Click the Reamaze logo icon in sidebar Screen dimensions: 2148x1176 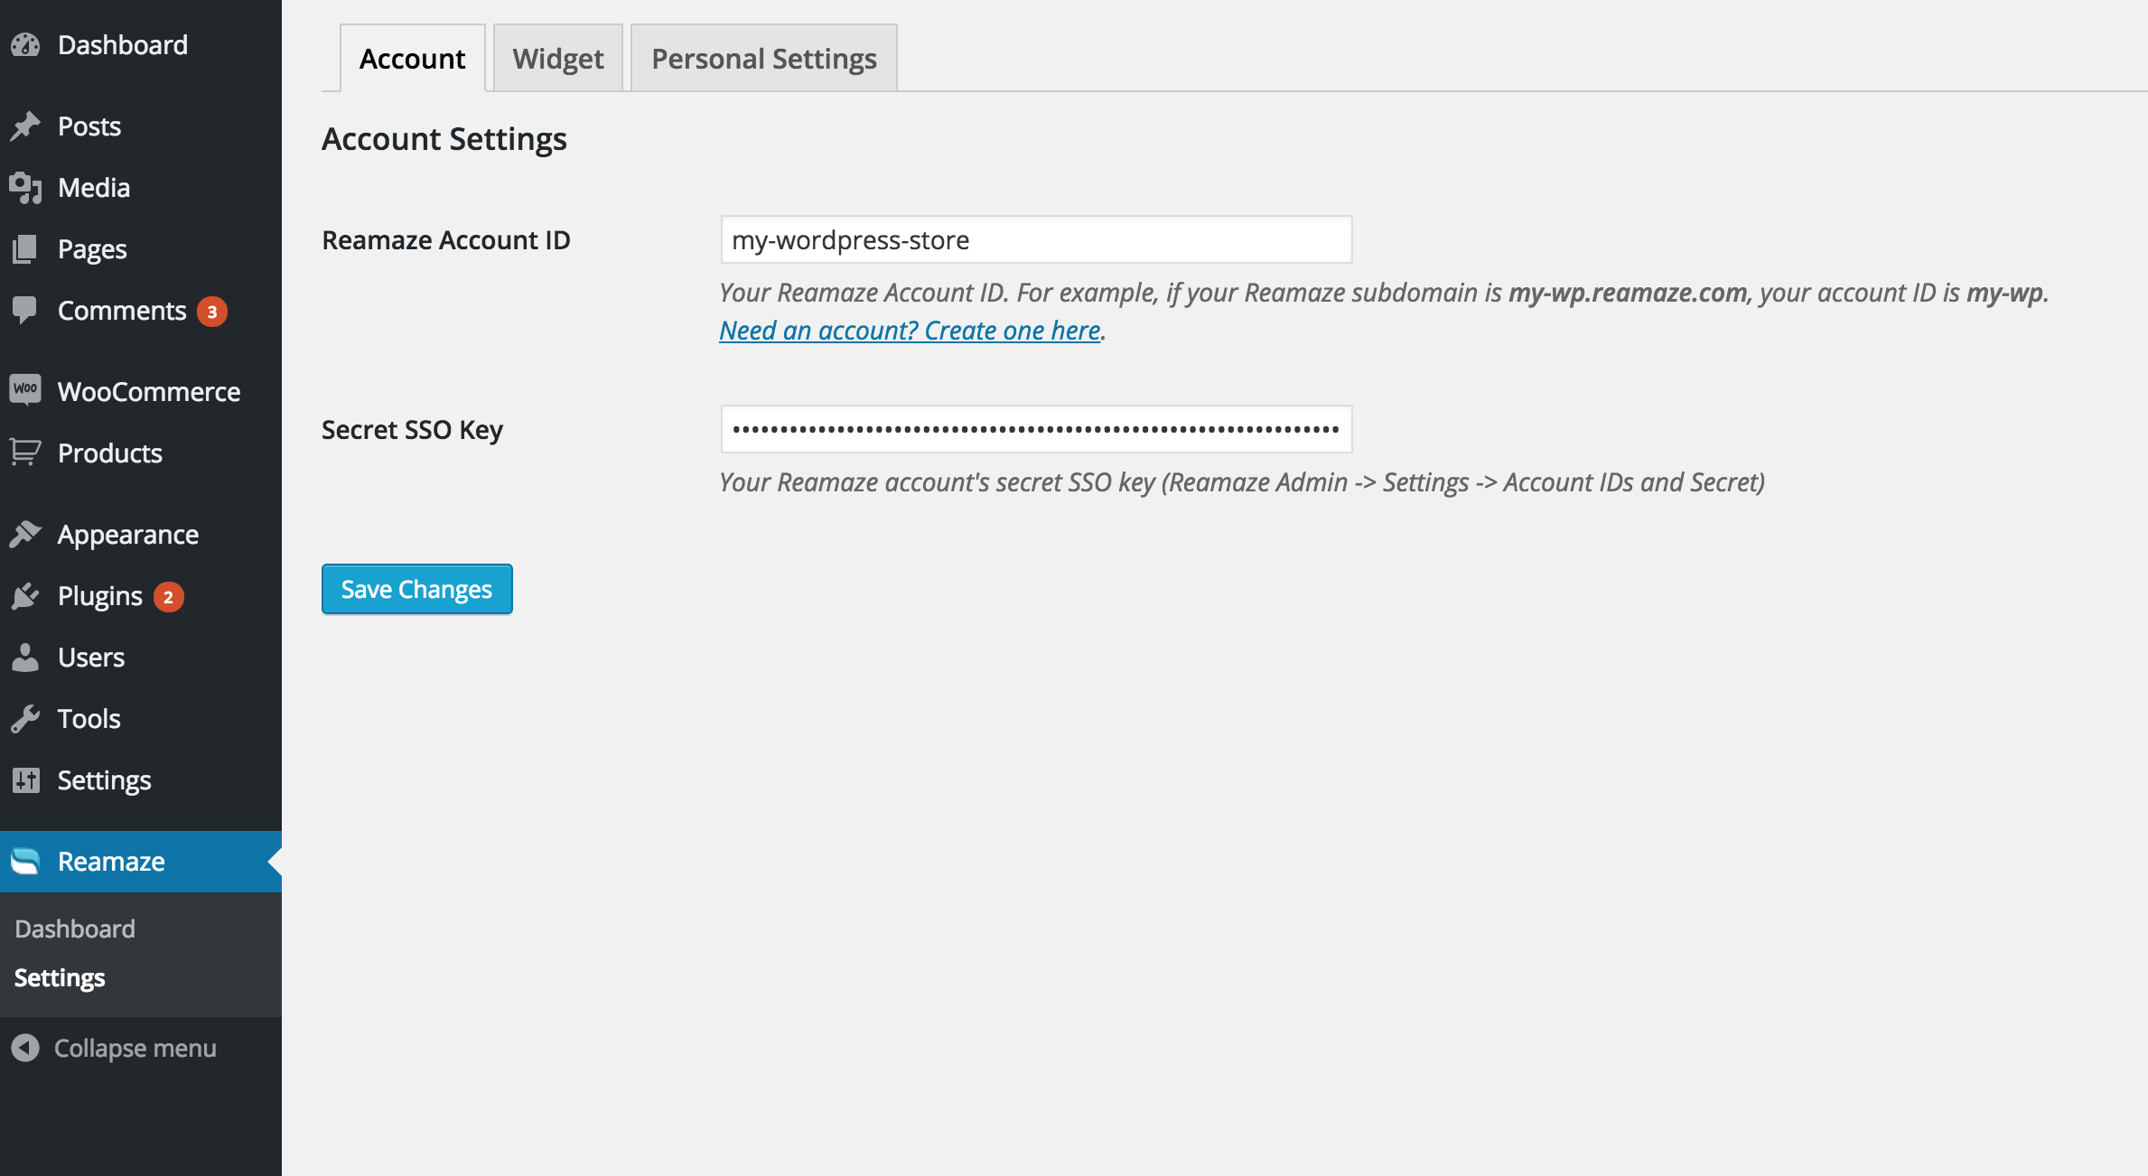(25, 861)
